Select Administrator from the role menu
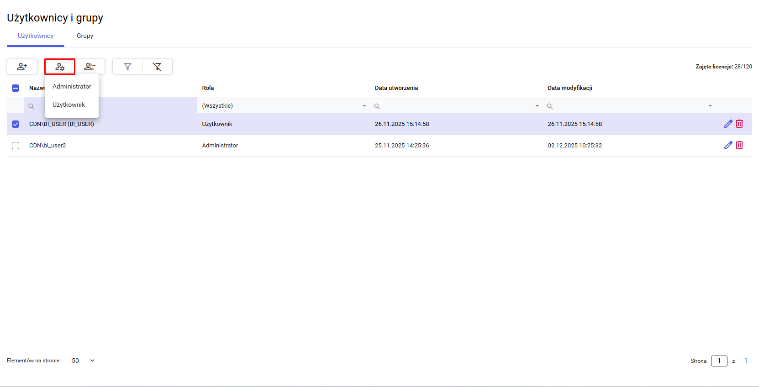759x387 pixels. coord(72,86)
